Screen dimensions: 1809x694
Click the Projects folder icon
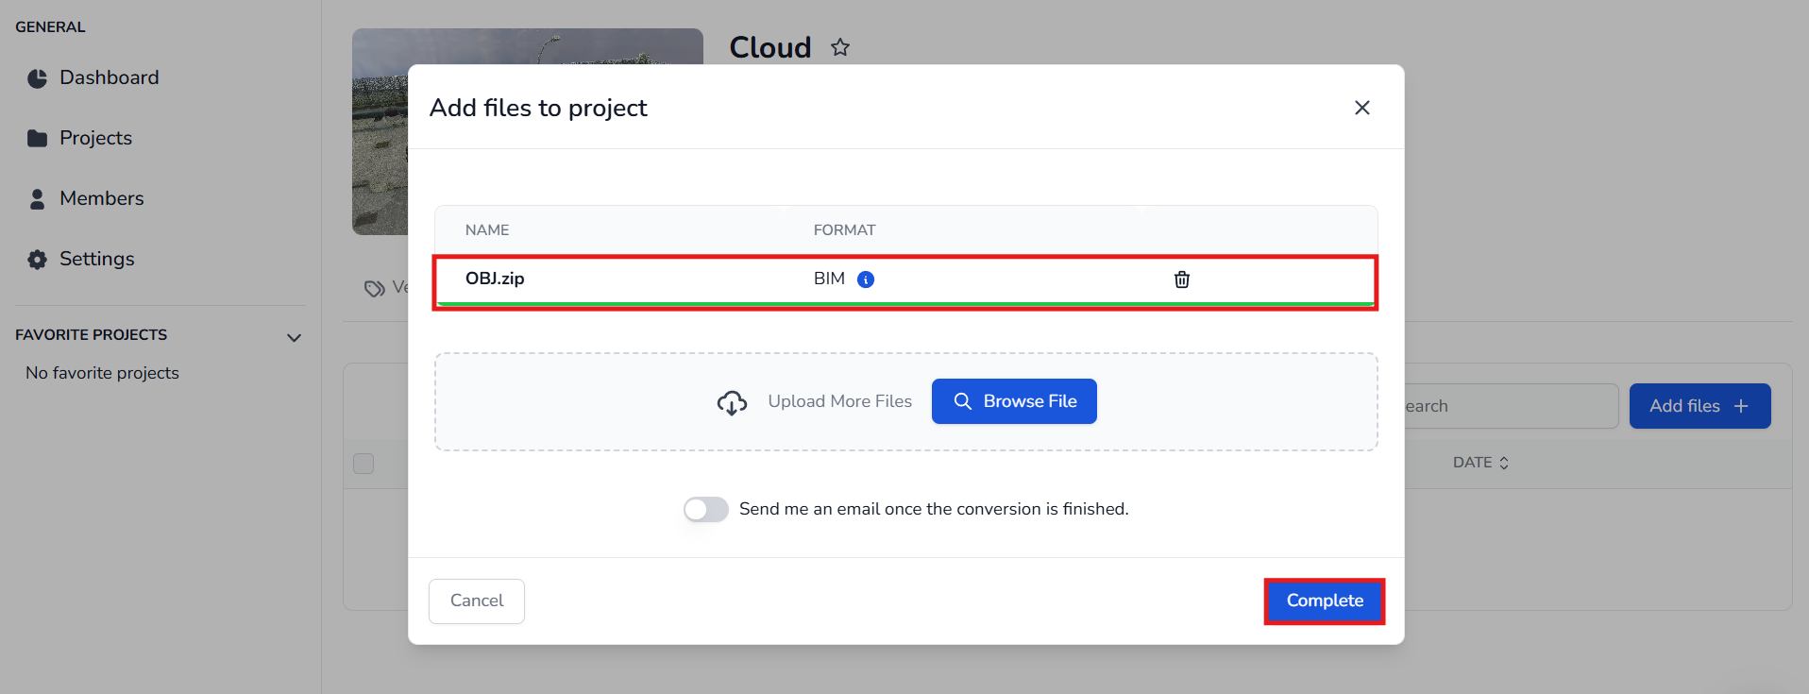[x=37, y=139]
